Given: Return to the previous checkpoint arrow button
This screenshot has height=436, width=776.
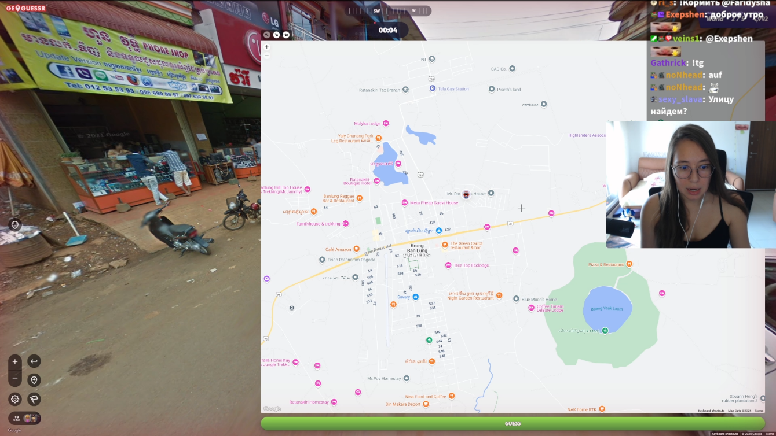Looking at the screenshot, I should point(34,361).
